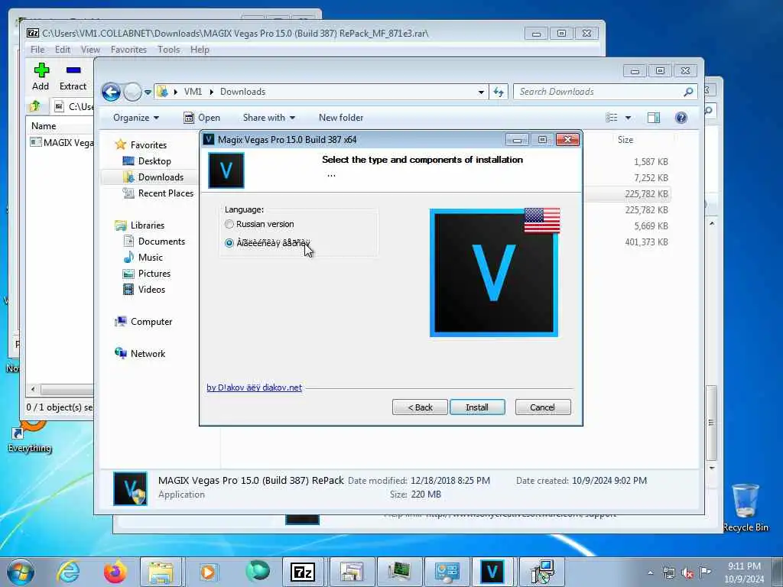783x587 pixels.
Task: Launch Firefox from taskbar
Action: 115,572
